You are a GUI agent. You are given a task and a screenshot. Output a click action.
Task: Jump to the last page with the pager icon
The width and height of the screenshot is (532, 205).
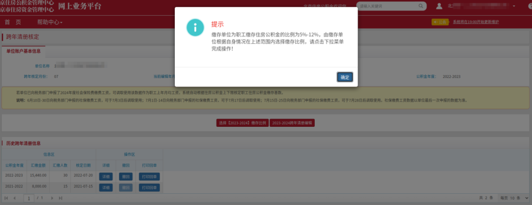61,198
